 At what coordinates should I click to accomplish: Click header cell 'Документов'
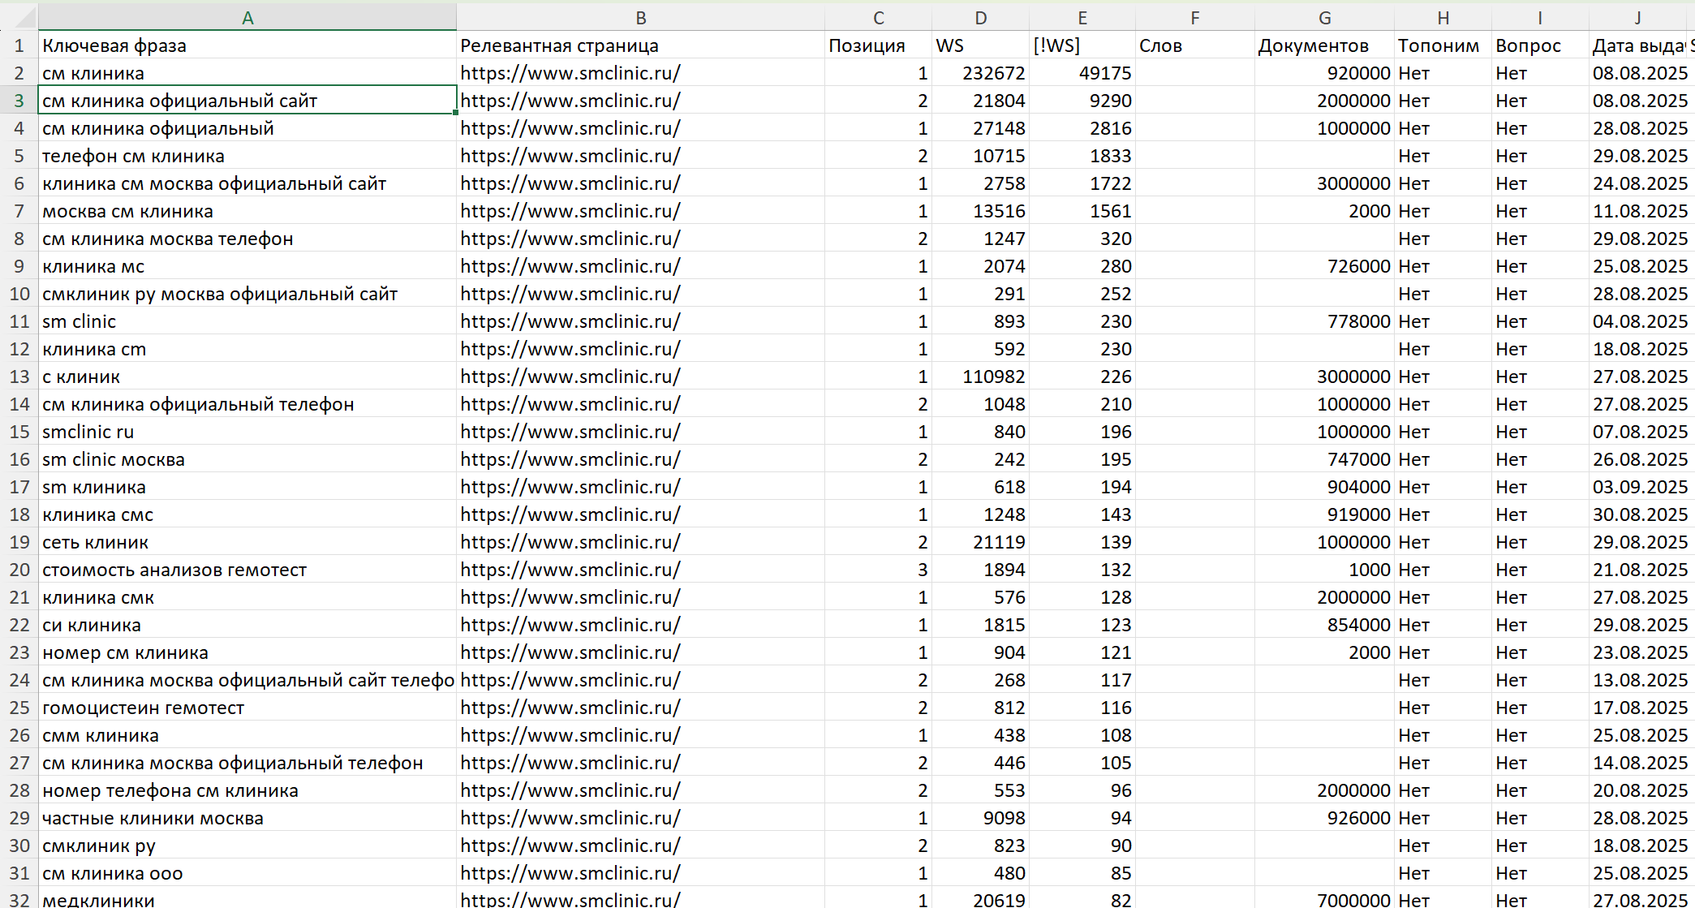coord(1324,45)
